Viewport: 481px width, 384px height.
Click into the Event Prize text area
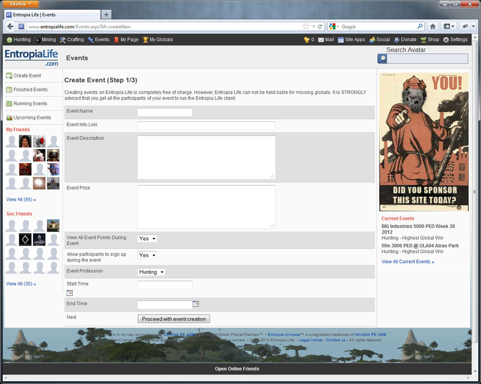pyautogui.click(x=206, y=207)
